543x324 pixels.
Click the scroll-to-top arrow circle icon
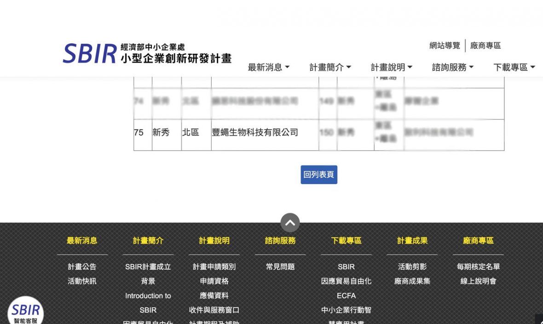coord(290,223)
